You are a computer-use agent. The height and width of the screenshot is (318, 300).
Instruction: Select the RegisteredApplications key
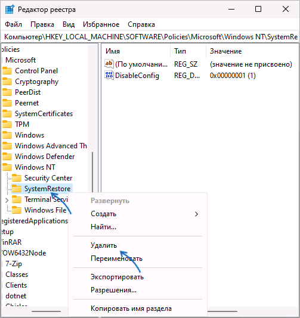35,221
